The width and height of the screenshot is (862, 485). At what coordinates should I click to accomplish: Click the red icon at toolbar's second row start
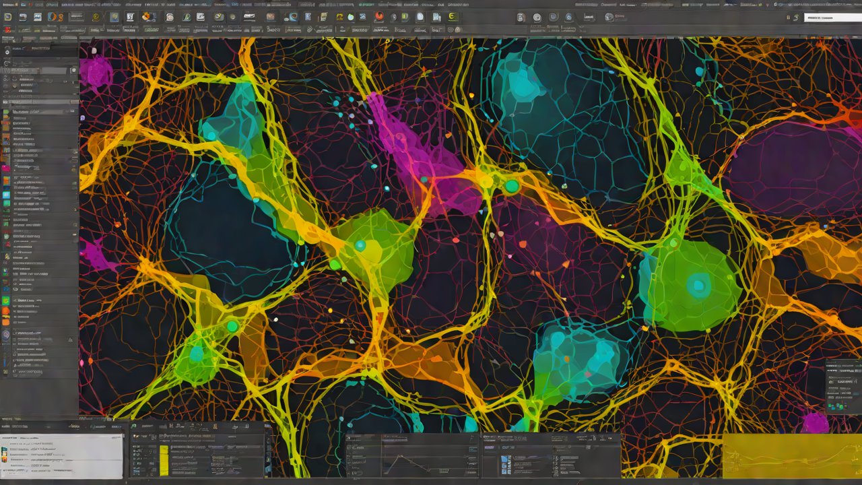tap(7, 30)
